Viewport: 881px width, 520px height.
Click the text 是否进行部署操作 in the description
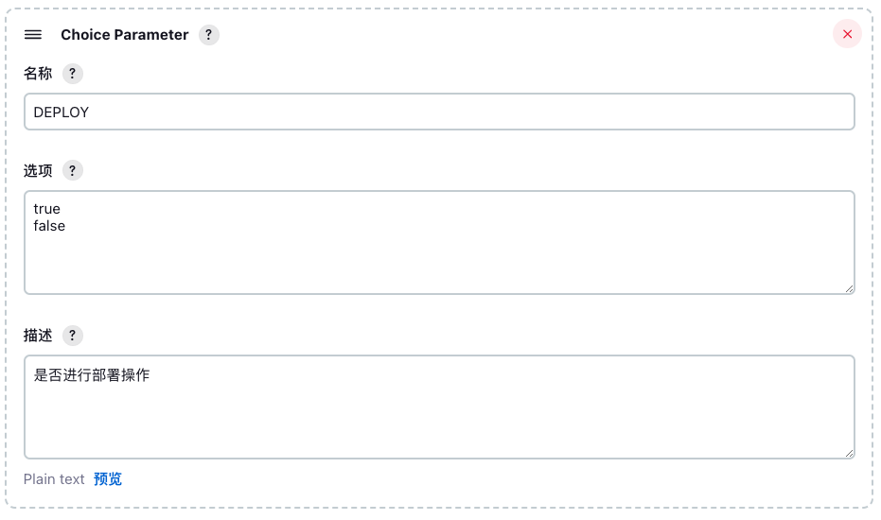92,375
